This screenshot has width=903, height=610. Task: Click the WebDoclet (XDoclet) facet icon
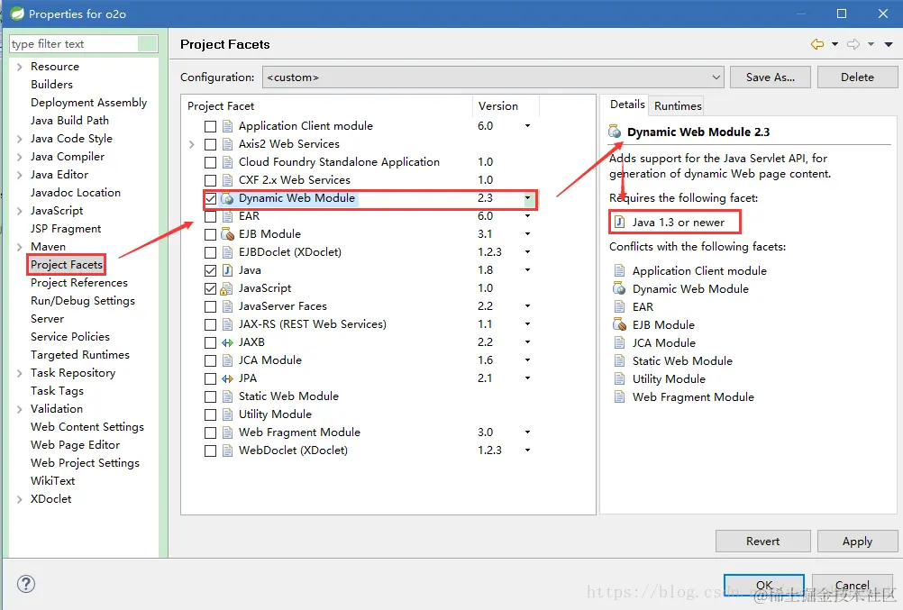[x=227, y=451]
